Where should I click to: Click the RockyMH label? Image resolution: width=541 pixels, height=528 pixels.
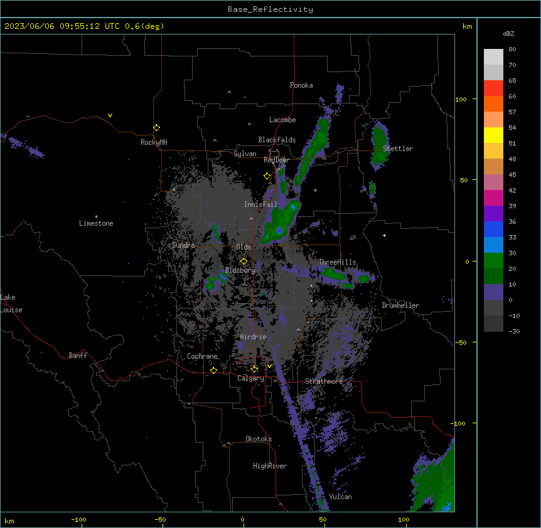pyautogui.click(x=154, y=142)
